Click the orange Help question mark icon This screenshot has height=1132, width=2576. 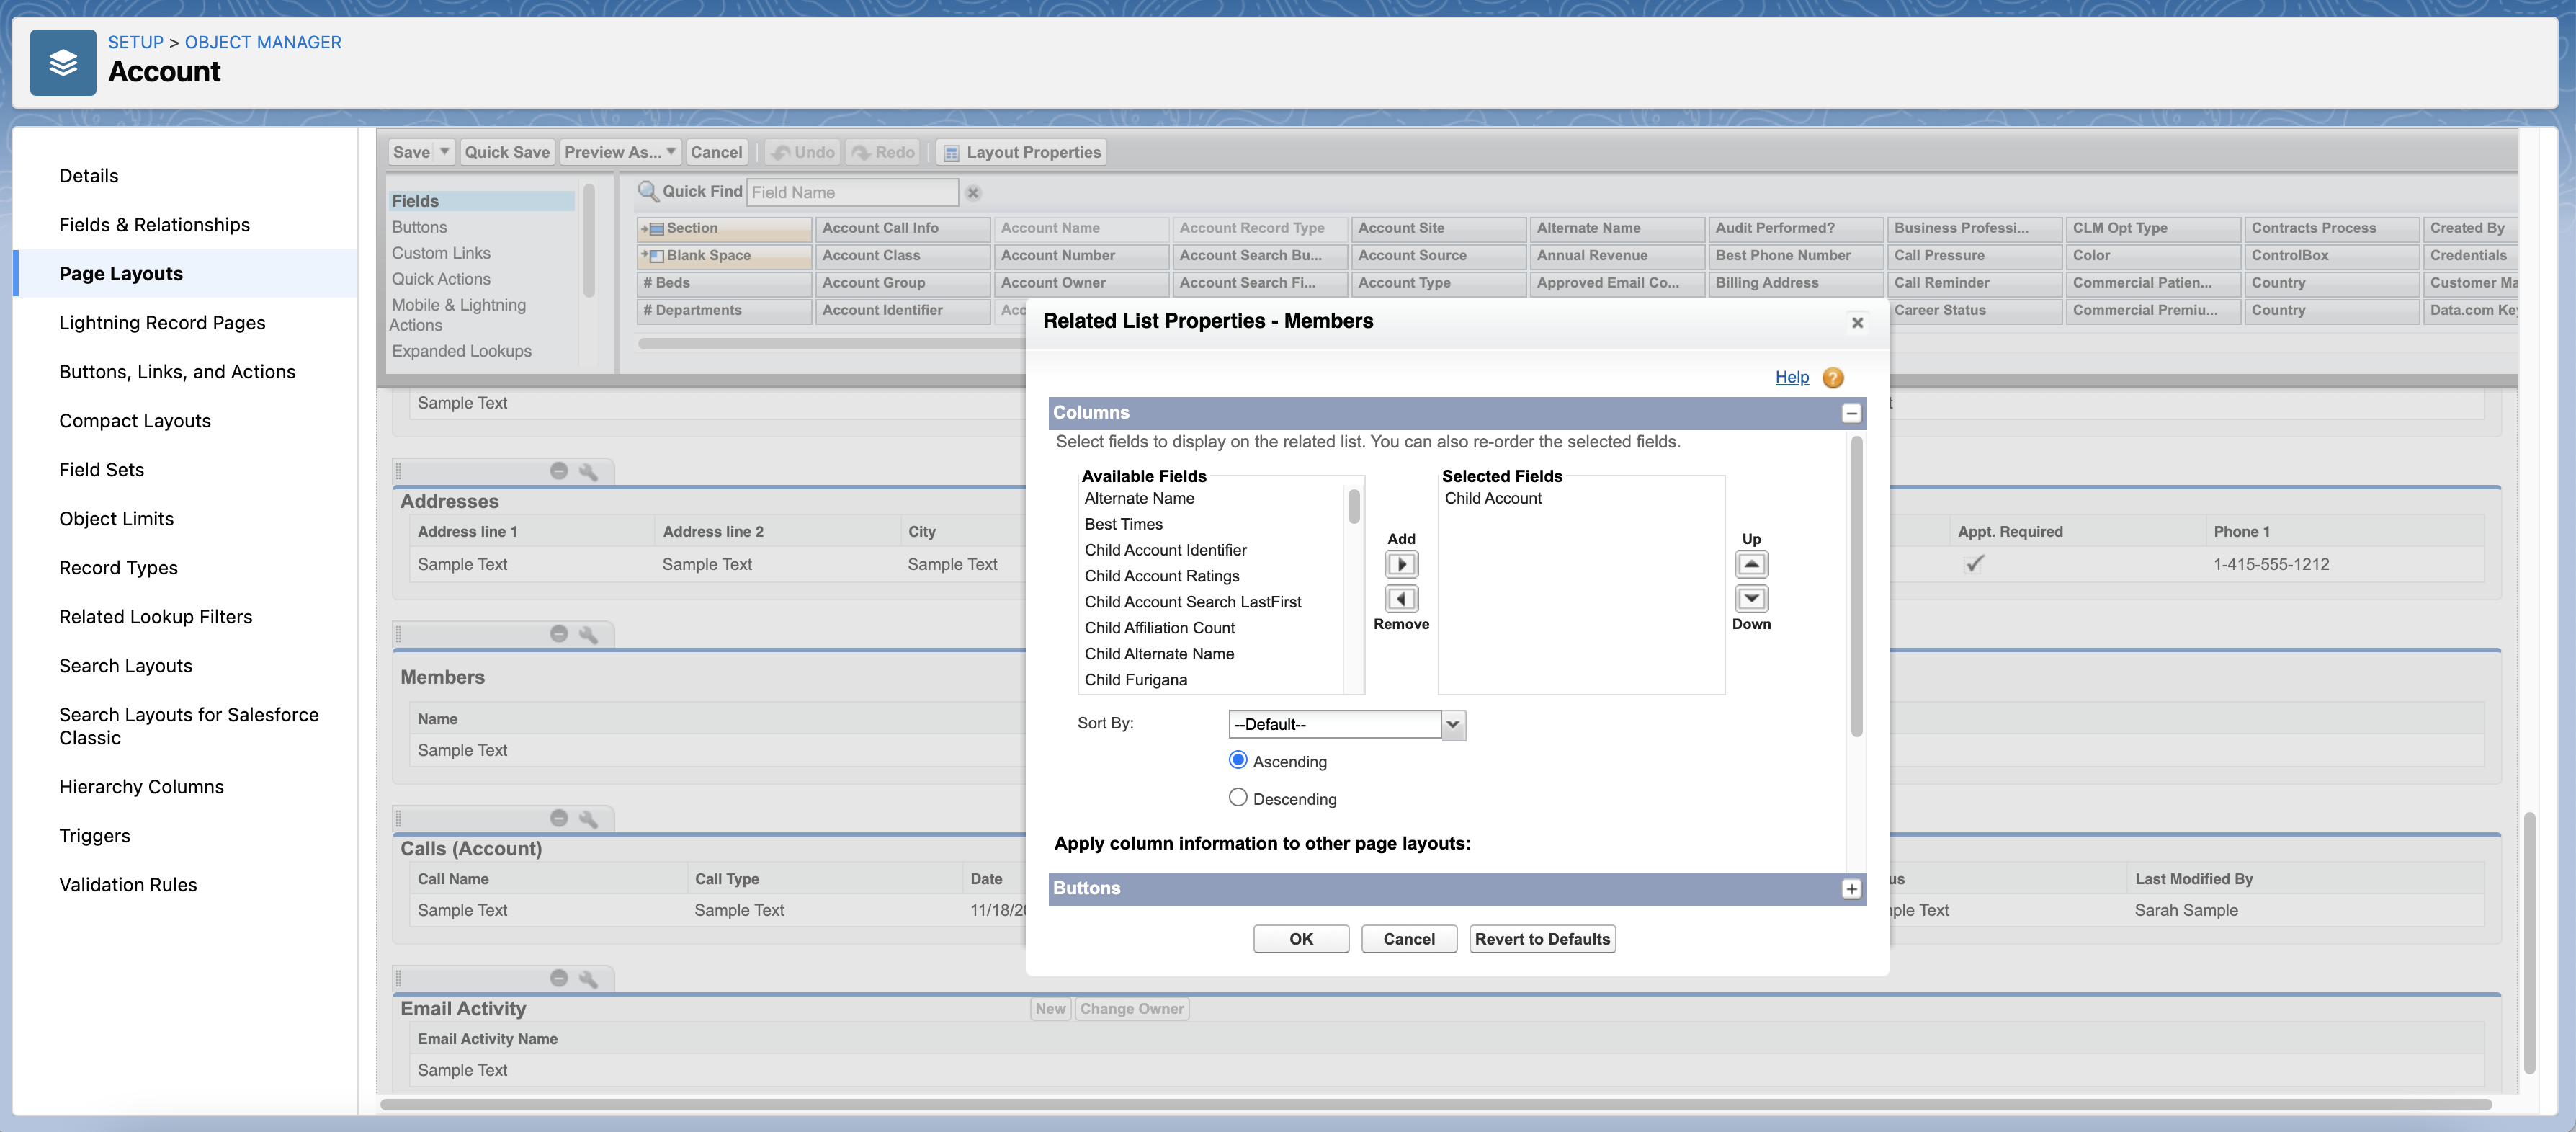tap(1832, 378)
